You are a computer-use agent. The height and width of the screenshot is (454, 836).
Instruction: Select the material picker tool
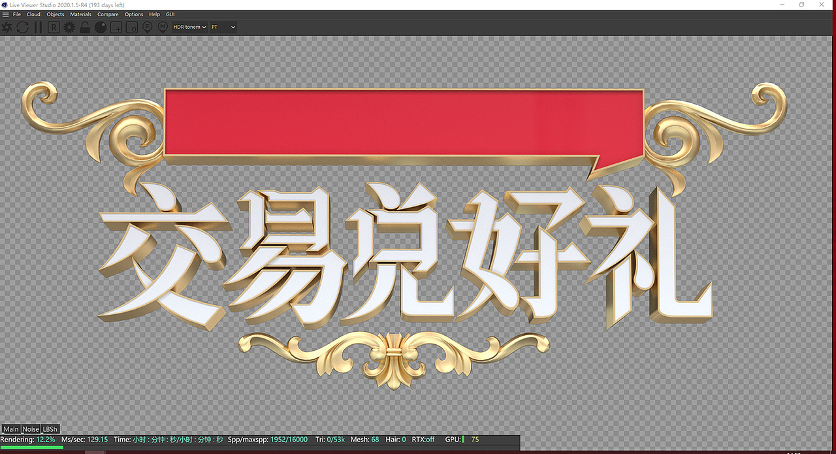pyautogui.click(x=163, y=27)
